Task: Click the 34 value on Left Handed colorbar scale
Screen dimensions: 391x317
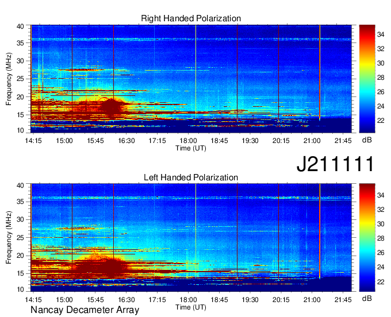Action: pyautogui.click(x=381, y=195)
